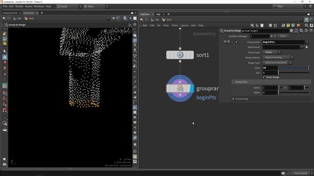Image resolution: width=314 pixels, height=176 pixels.
Task: Open parameter panel gear settings menu
Action: tap(291, 31)
